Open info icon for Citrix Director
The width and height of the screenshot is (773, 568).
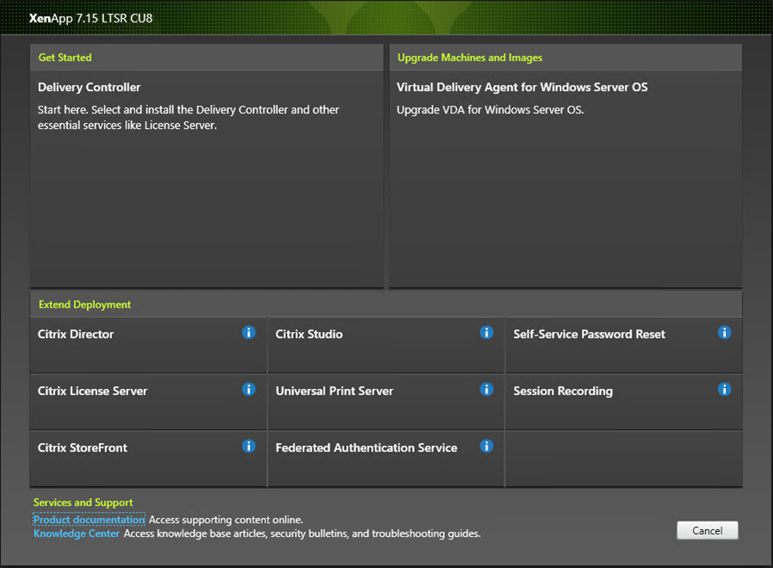[x=249, y=333]
